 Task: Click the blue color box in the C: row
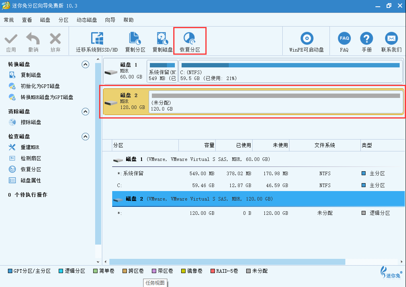click(364, 185)
